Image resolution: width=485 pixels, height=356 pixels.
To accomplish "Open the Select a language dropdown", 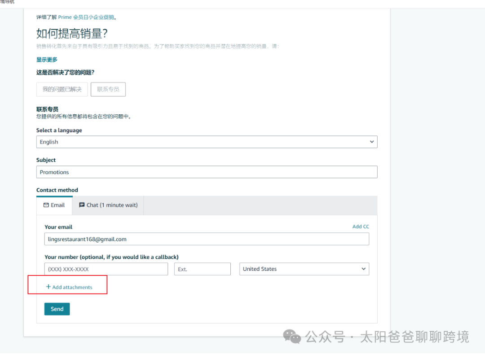I will 207,142.
